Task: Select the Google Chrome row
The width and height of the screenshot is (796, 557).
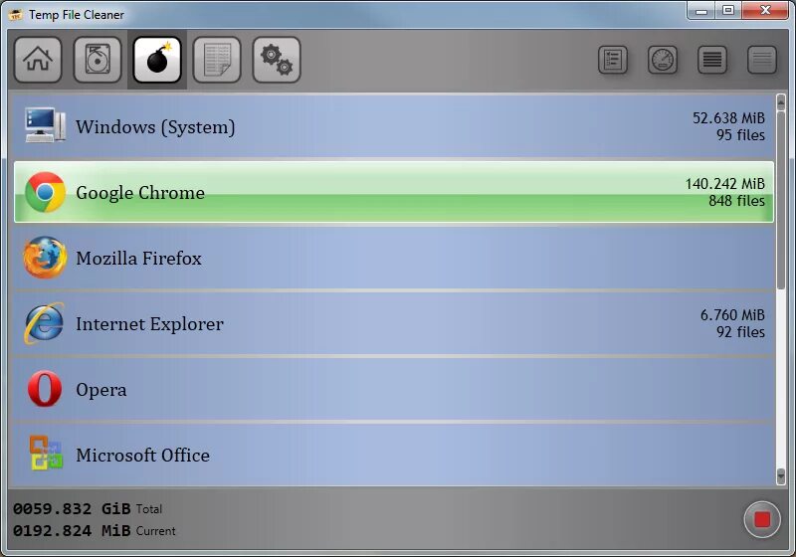Action: click(394, 192)
